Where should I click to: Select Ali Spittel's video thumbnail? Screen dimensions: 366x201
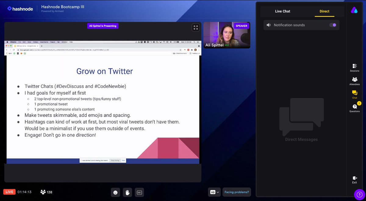tap(227, 35)
